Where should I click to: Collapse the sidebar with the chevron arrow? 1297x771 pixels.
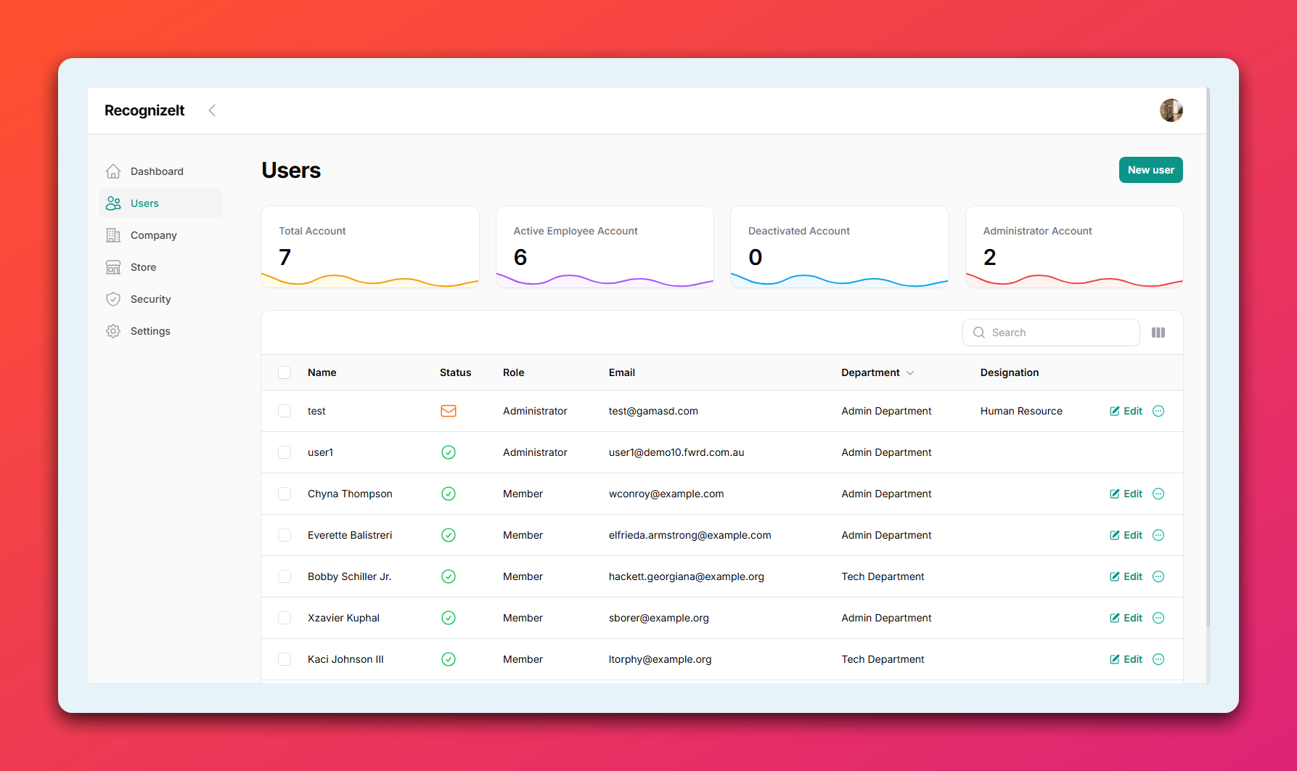[212, 110]
